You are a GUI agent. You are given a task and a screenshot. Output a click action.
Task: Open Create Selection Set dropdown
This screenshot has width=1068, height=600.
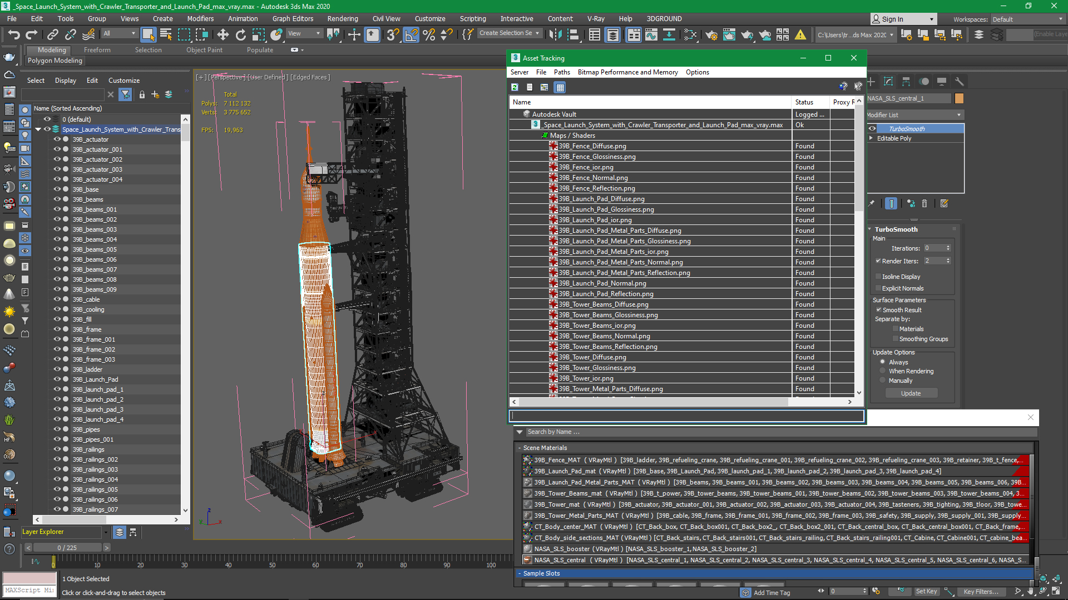pyautogui.click(x=510, y=33)
